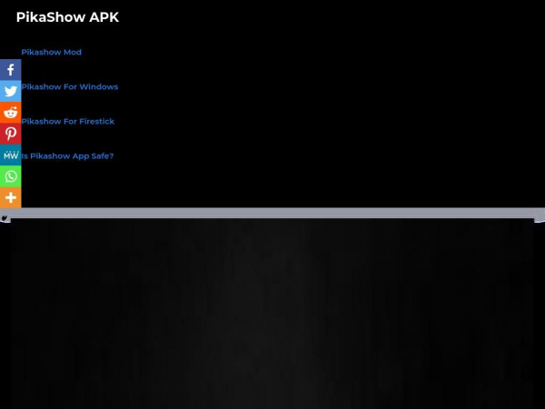Share the page on Twitter

tap(10, 91)
